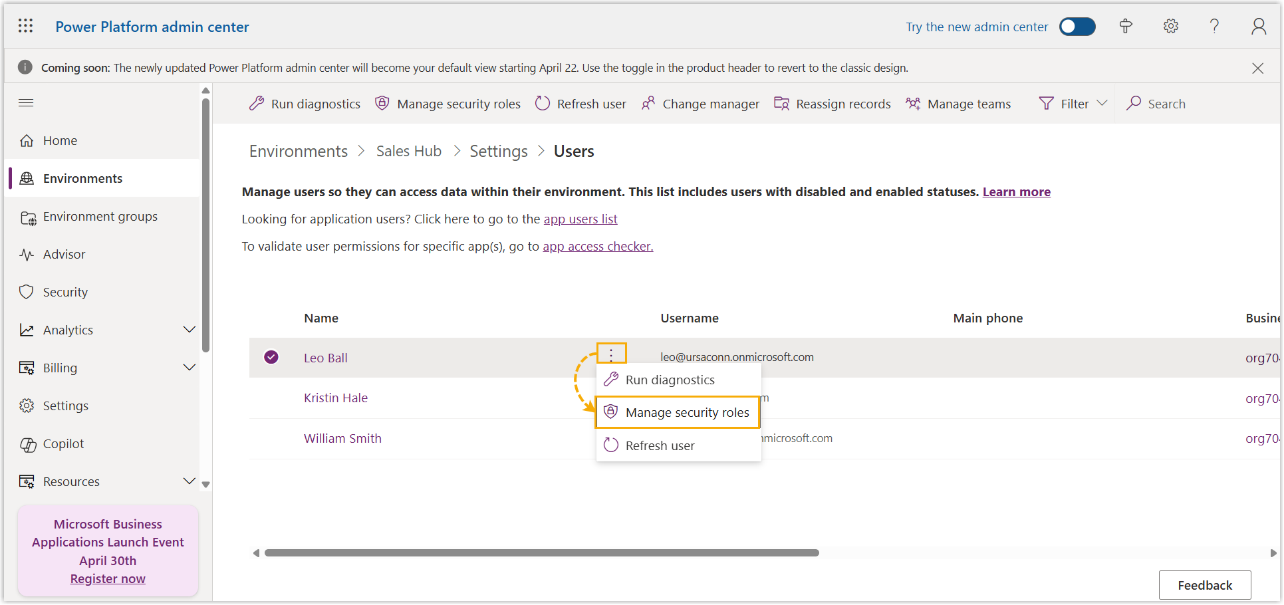Click the user account profile icon

tap(1258, 26)
